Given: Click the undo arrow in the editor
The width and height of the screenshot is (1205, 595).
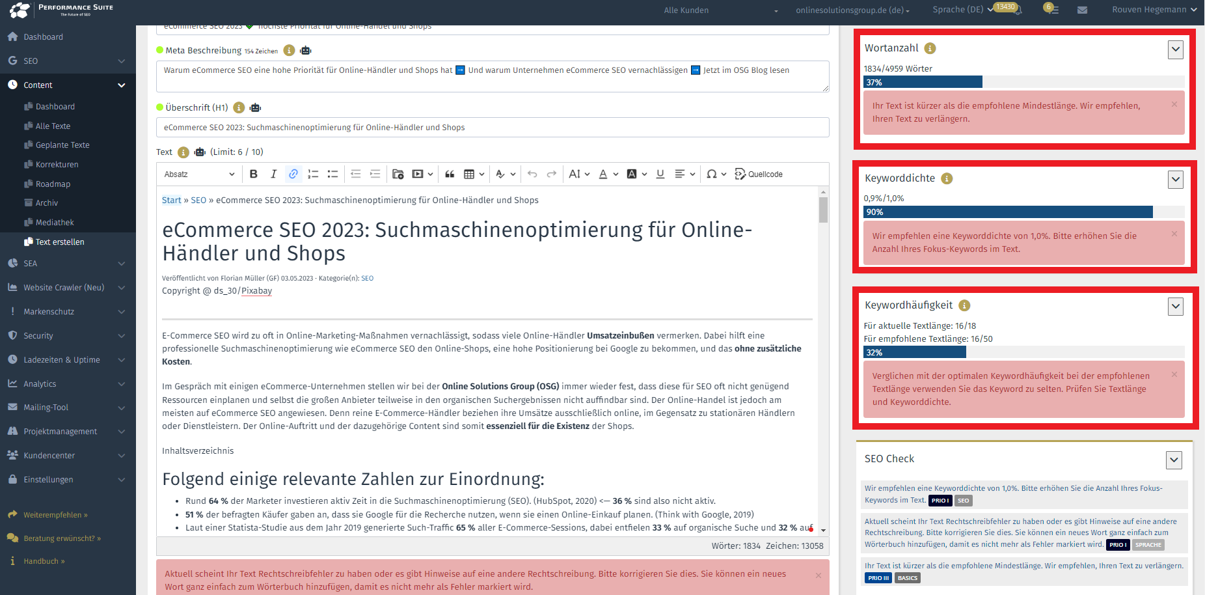Looking at the screenshot, I should point(532,174).
